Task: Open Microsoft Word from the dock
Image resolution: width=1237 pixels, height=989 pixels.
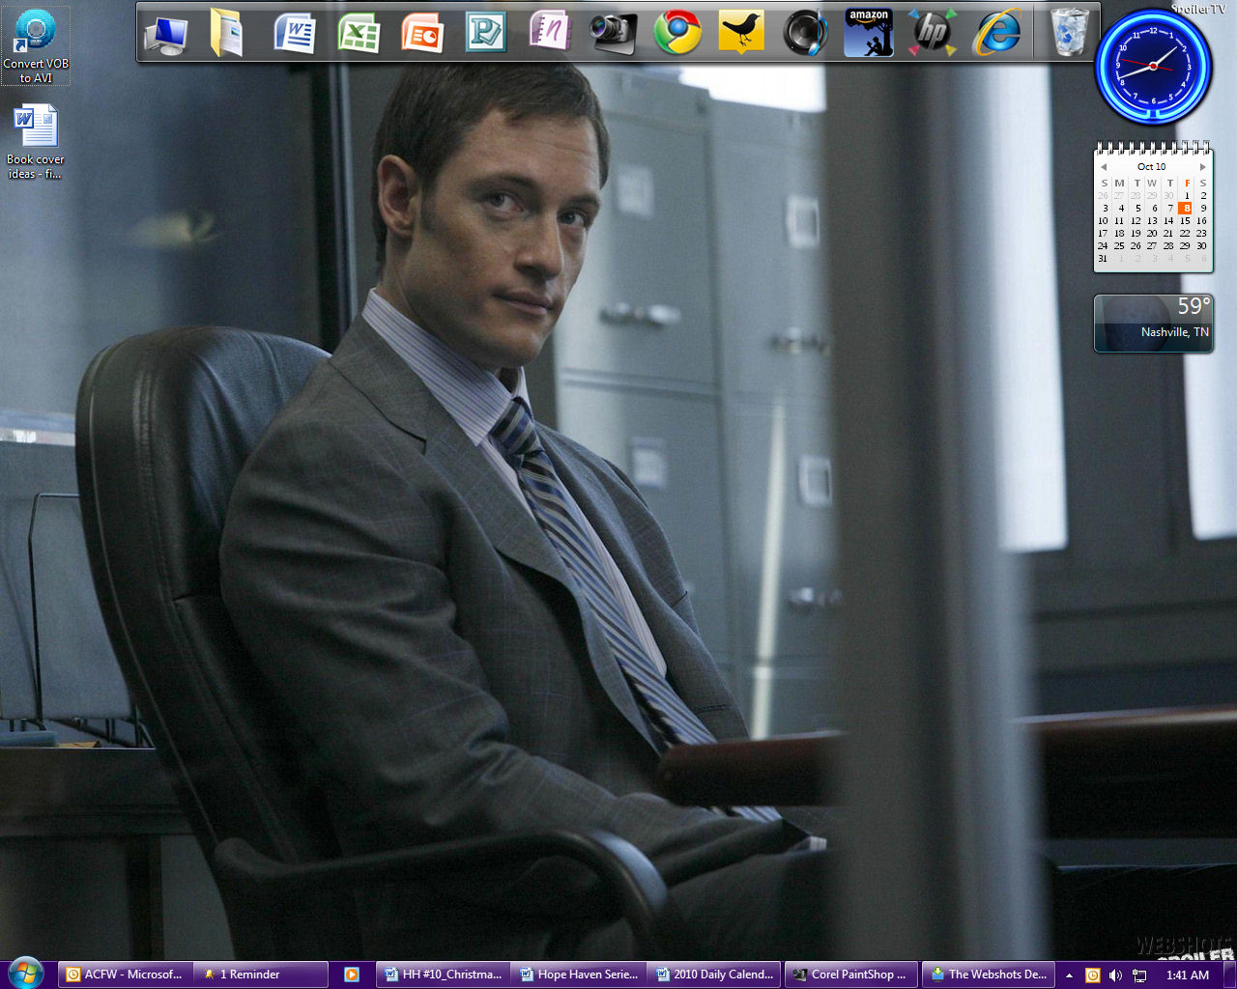Action: tap(295, 34)
